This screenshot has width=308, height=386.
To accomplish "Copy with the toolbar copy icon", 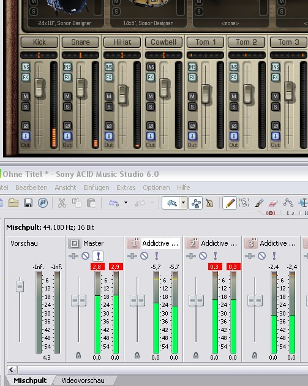I will pyautogui.click(x=77, y=203).
